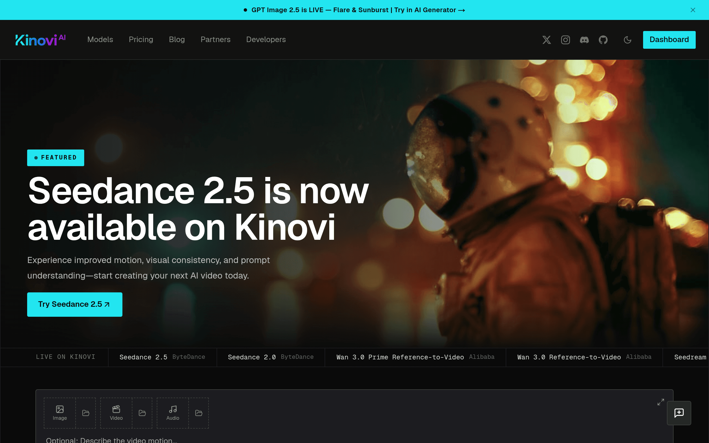Click the 'Seedance 2.5 is now available' headline
Screen dimensions: 709x443
click(198, 208)
